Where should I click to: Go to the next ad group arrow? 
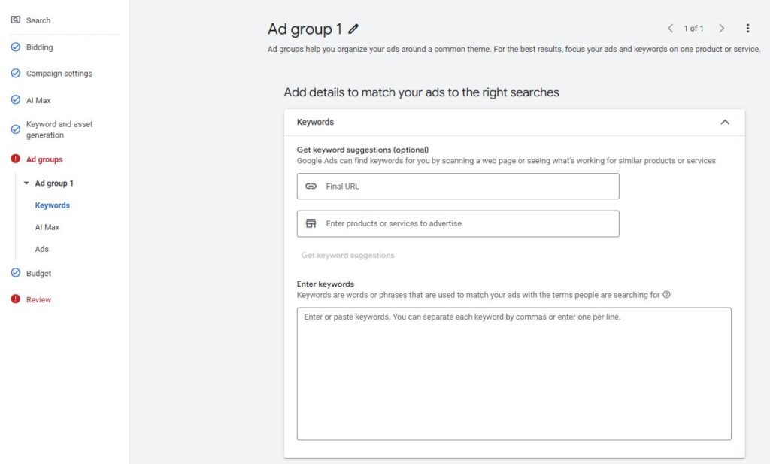pos(722,29)
